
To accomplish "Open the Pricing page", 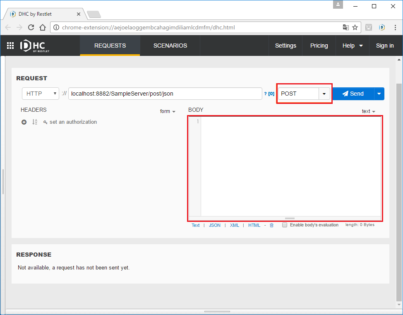I will [319, 46].
